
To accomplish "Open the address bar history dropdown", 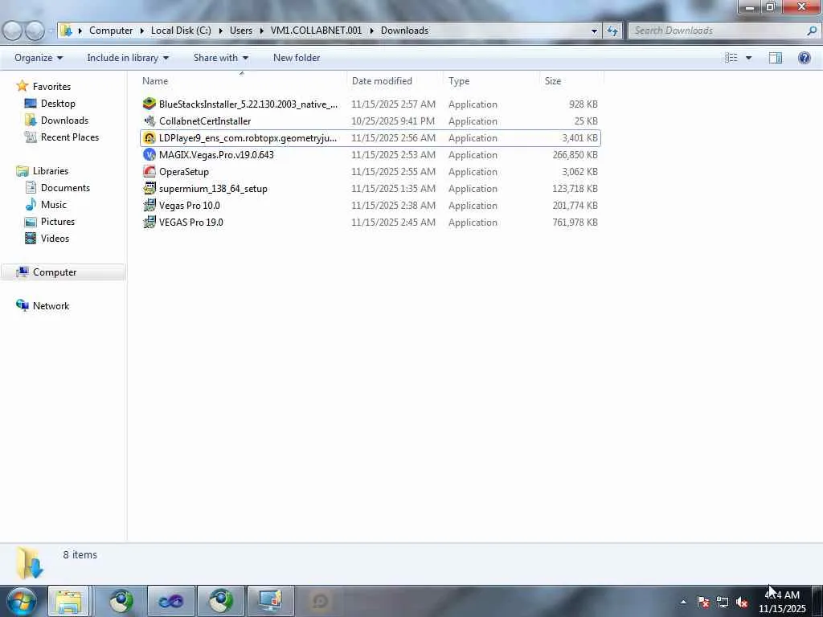I will (x=594, y=31).
